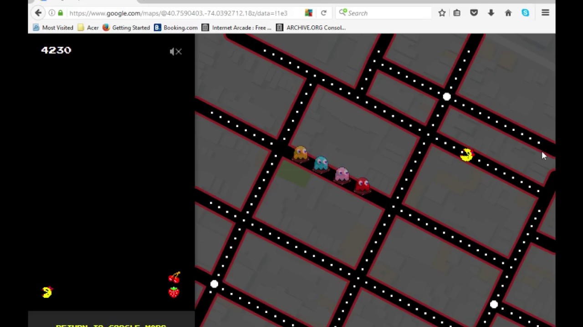Open the site information icon in the address bar
Image resolution: width=583 pixels, height=327 pixels.
[x=51, y=13]
